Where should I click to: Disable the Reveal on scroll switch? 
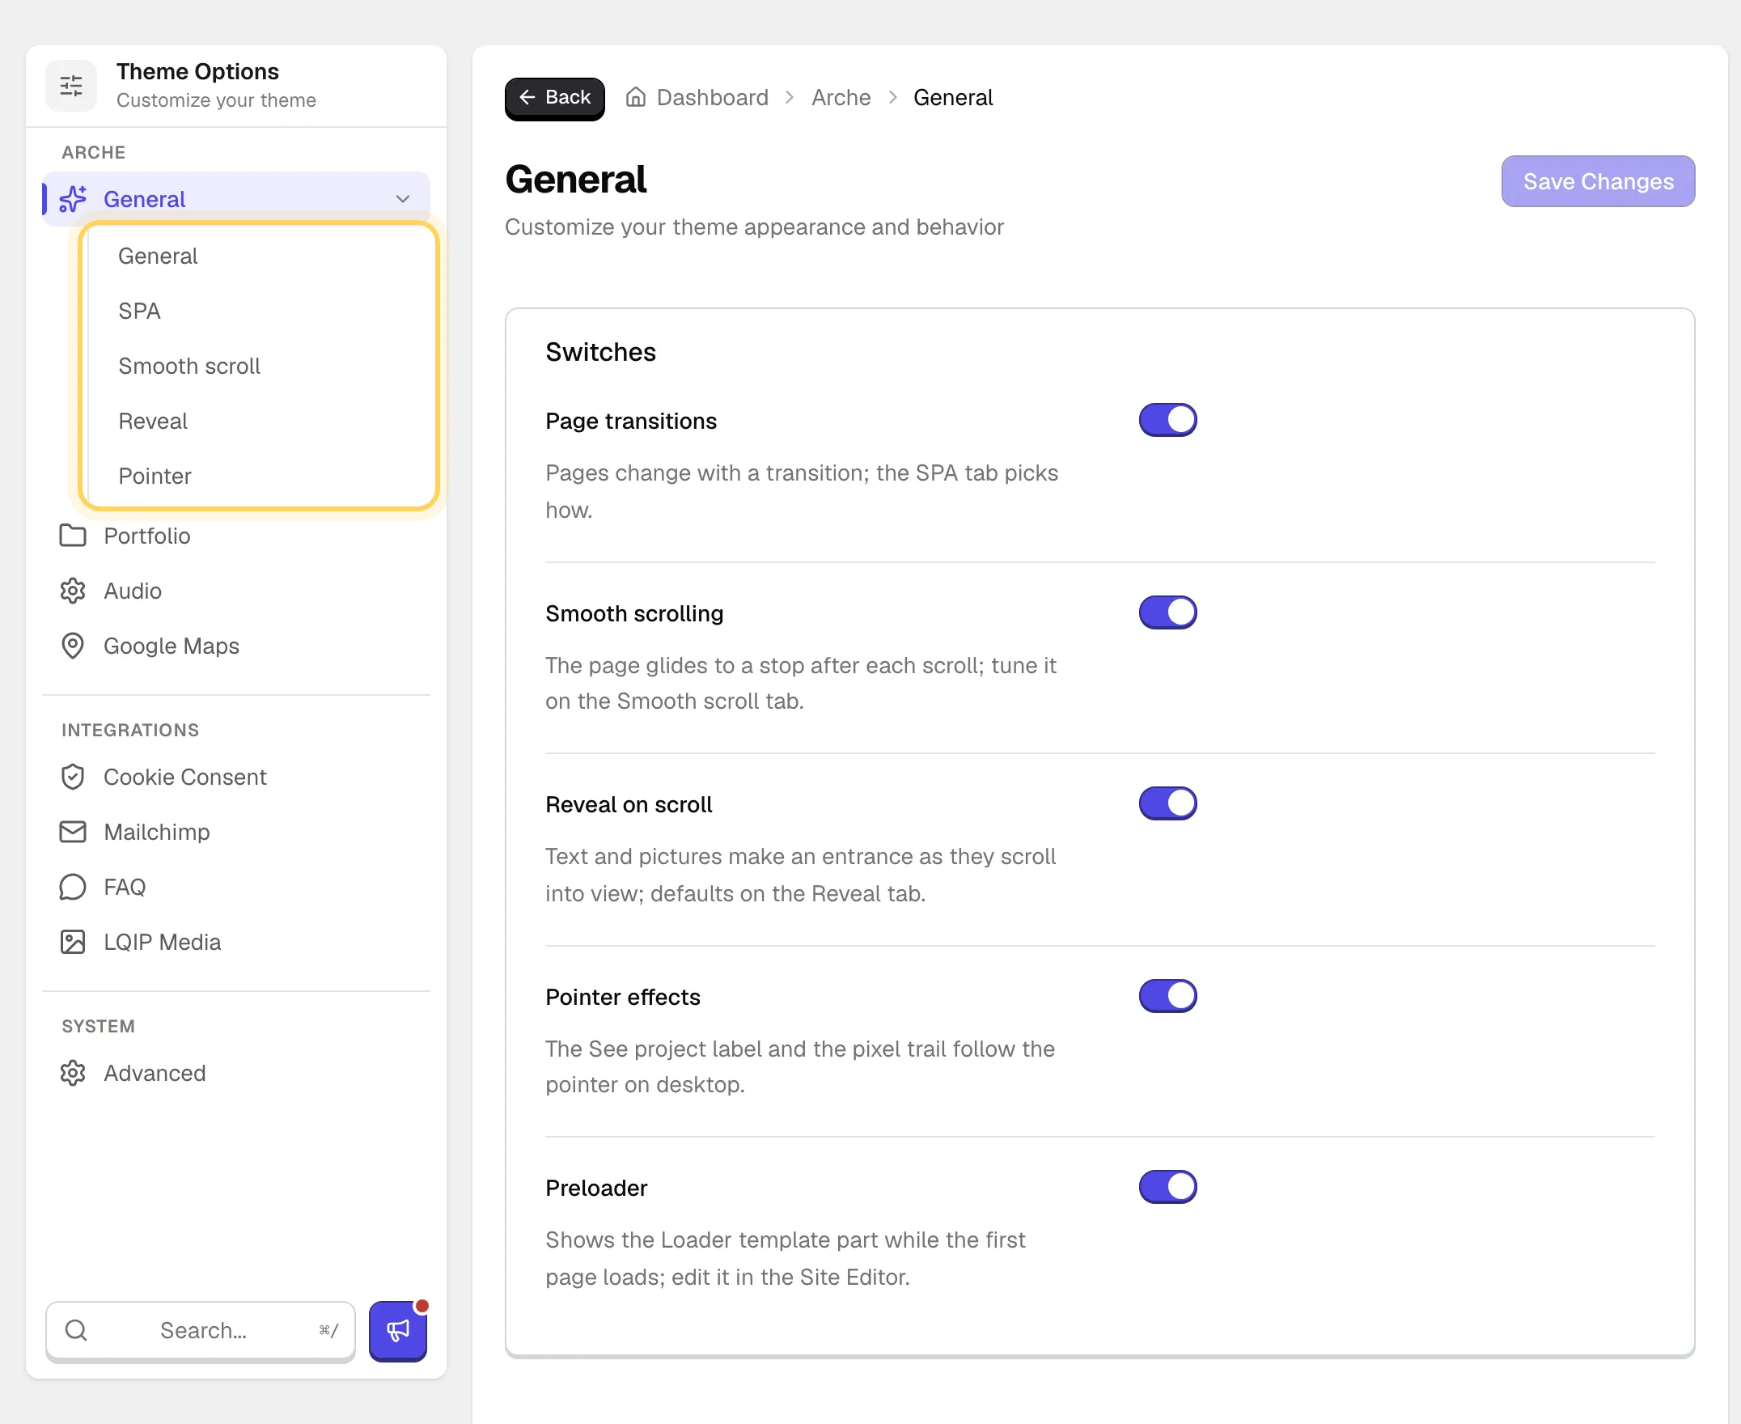pos(1167,803)
